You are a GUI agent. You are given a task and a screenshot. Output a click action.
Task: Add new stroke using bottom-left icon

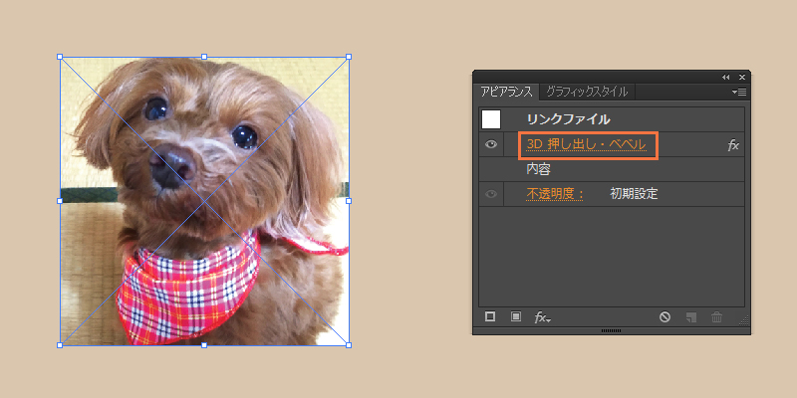(490, 316)
